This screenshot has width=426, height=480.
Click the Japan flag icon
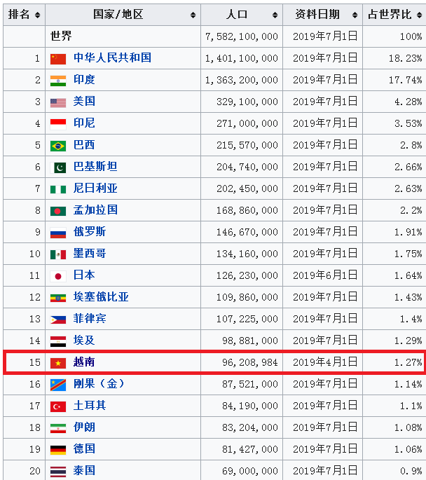[x=58, y=276]
